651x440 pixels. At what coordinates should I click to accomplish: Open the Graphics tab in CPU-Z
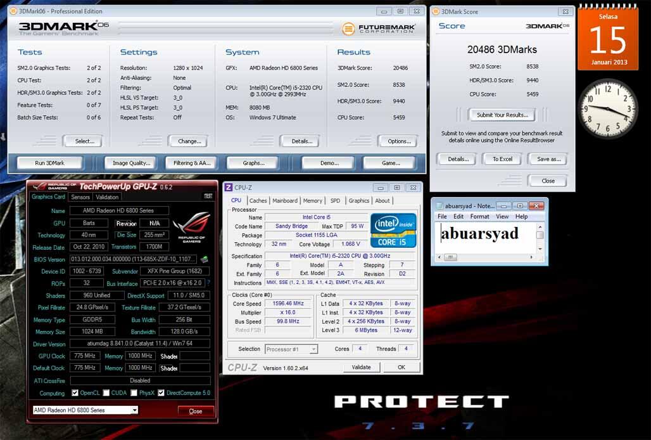coord(358,200)
